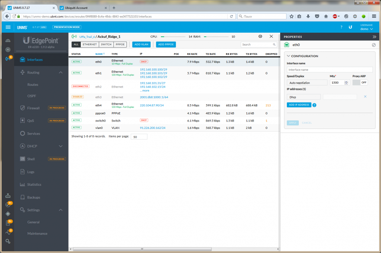Click the disable icon next to eth0
The height and width of the screenshot is (253, 381).
point(374,45)
